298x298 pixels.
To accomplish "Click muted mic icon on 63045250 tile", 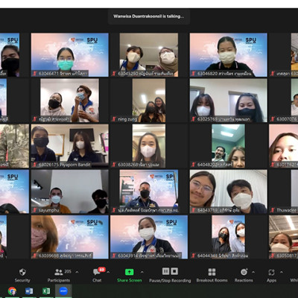I will tap(114, 74).
